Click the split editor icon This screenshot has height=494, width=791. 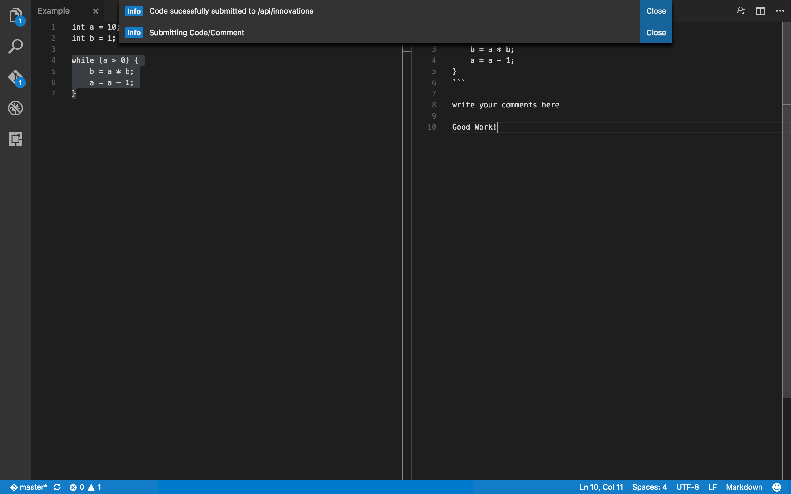[760, 11]
